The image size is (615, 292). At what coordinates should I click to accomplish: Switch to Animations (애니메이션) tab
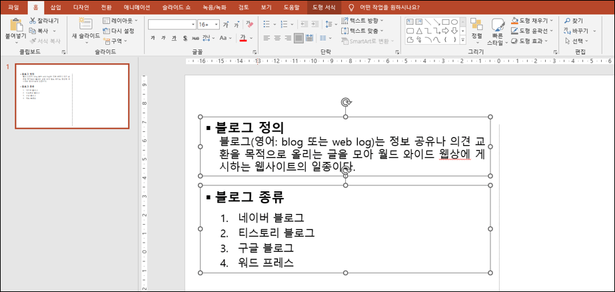[x=137, y=7]
